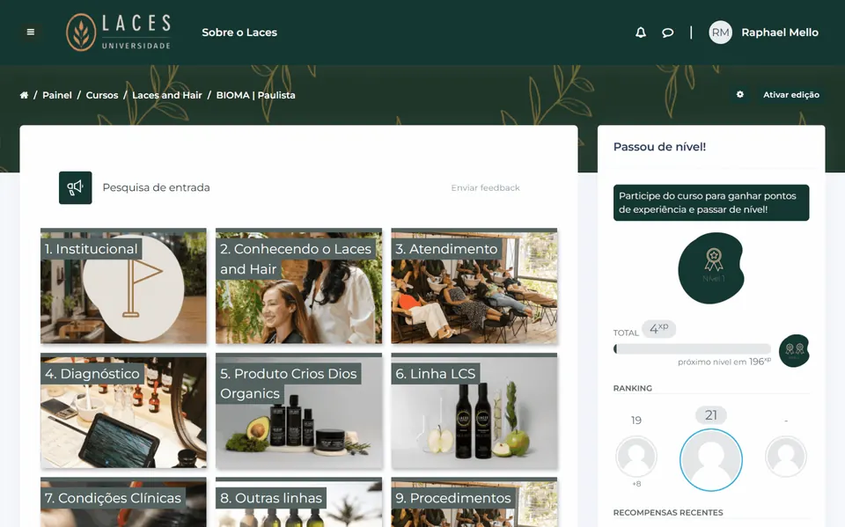Click the rank number 19 label

coord(636,421)
